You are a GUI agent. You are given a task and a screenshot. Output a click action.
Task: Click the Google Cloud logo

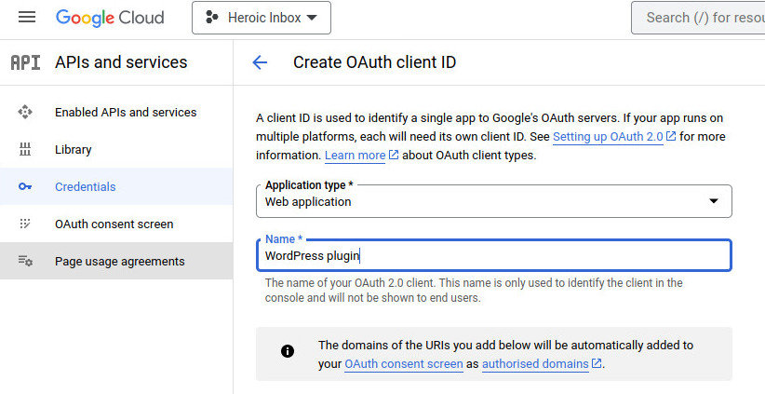(x=110, y=18)
